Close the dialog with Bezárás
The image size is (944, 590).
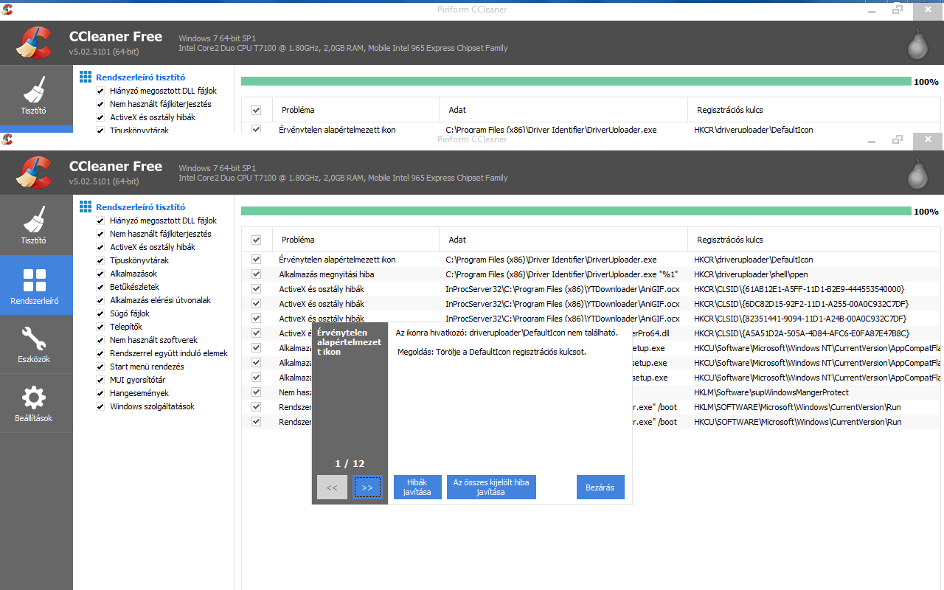click(x=600, y=487)
